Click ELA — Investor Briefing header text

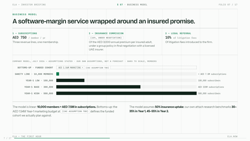29,5
